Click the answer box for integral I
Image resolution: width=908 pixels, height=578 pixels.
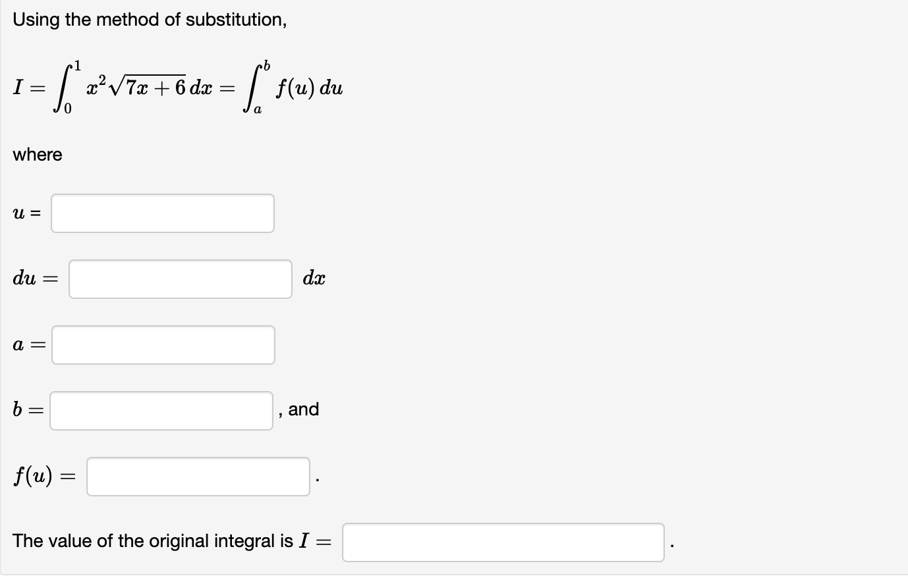[x=503, y=542]
